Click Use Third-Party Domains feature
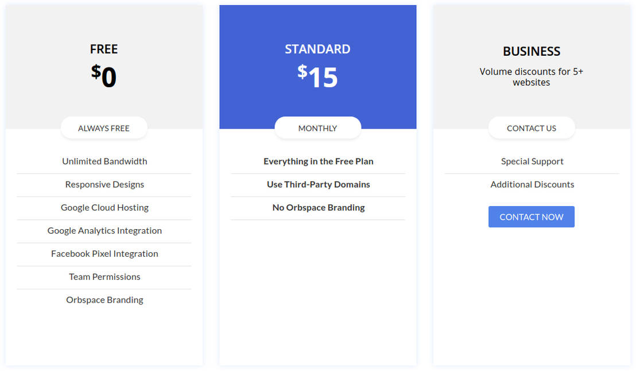This screenshot has width=636, height=371. click(x=318, y=184)
